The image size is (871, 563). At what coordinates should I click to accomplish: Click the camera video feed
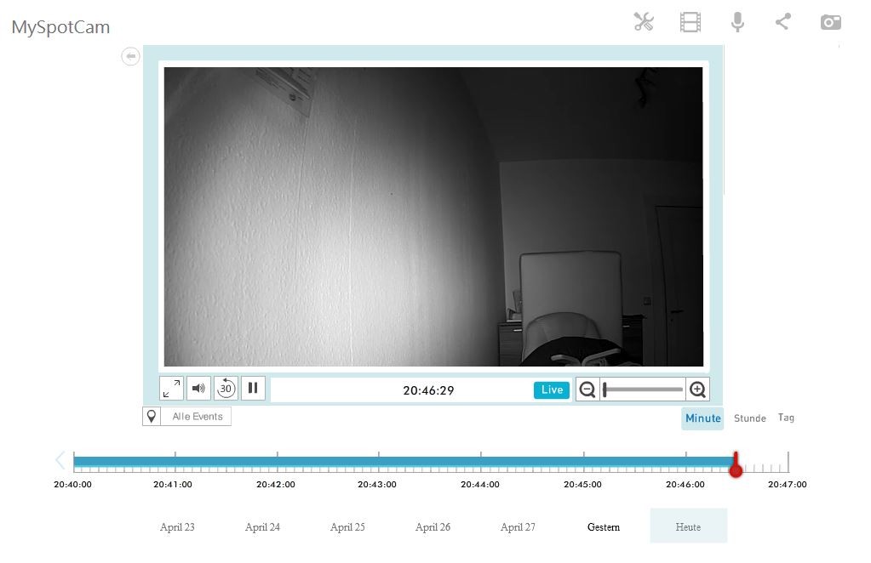point(433,216)
